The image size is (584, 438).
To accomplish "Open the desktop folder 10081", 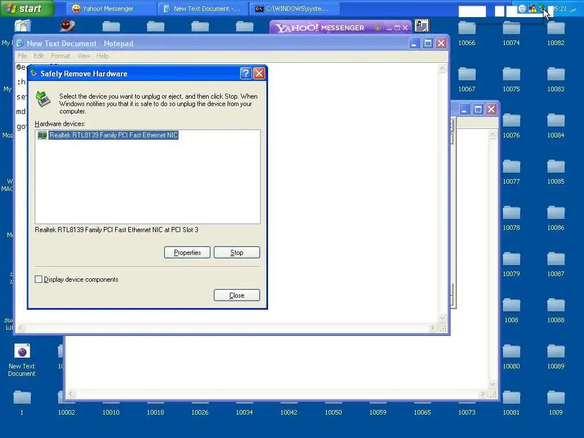I will point(511,403).
